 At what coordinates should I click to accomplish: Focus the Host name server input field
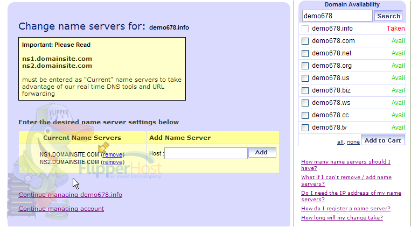[x=206, y=153]
